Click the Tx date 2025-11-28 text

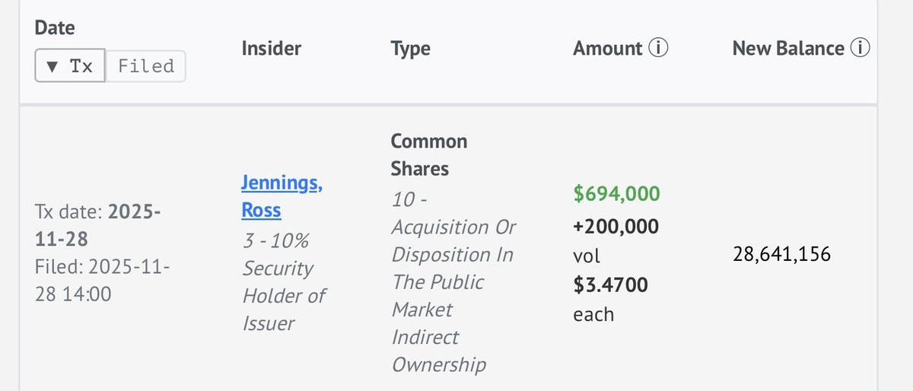97,225
